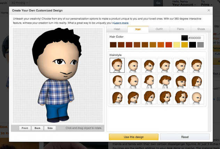Close the customized design dialog
Image resolution: width=220 pixels, height=149 pixels.
[209, 10]
